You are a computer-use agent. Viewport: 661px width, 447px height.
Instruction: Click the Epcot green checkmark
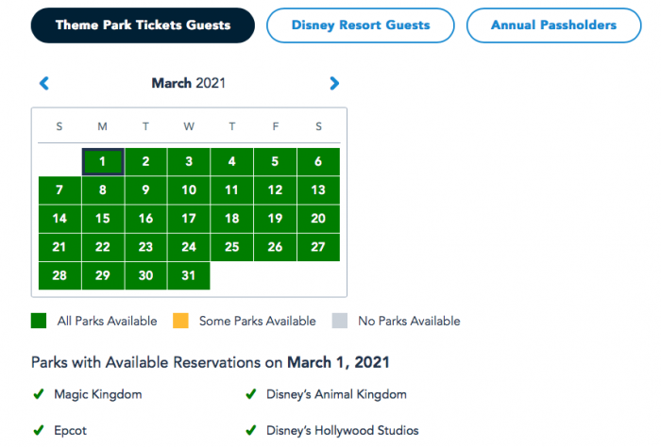click(x=39, y=430)
